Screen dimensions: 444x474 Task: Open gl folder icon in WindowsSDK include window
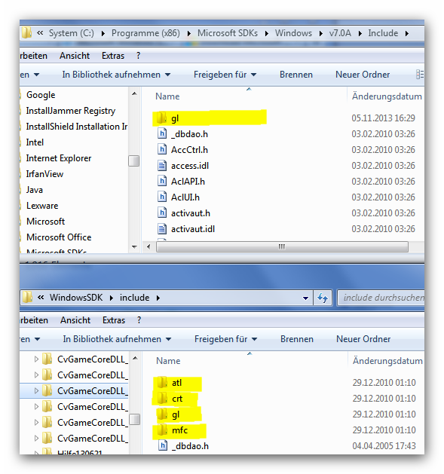coord(162,414)
